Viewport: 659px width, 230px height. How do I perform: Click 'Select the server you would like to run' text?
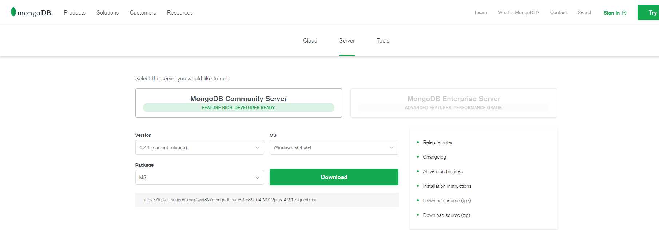tap(182, 79)
